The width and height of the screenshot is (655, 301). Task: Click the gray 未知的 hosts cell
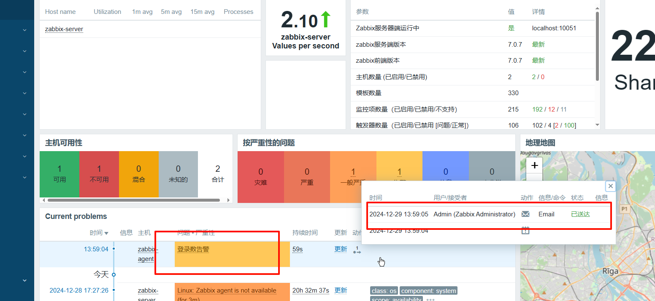(x=178, y=174)
